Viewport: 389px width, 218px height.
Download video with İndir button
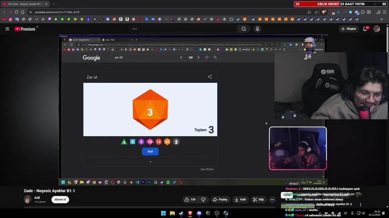[x=240, y=200]
